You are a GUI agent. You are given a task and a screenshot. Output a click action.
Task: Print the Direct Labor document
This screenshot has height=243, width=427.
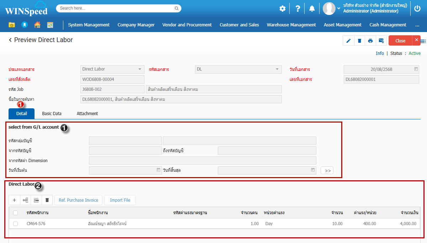(x=370, y=41)
